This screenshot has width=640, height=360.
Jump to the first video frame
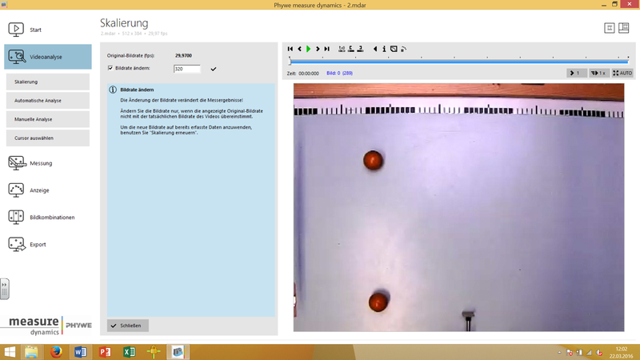pyautogui.click(x=290, y=49)
